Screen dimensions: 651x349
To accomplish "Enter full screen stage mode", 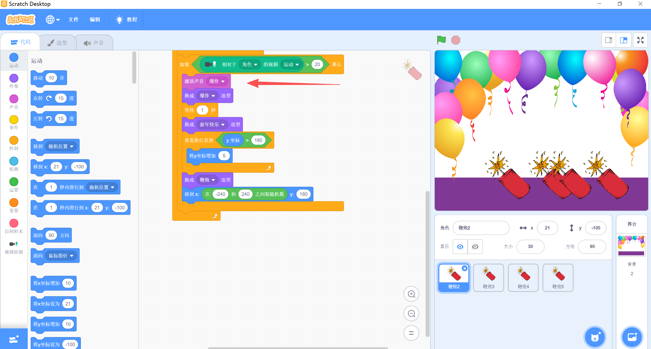I will click(640, 40).
